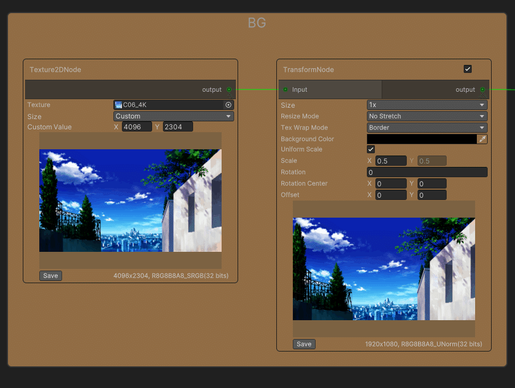The image size is (515, 388).
Task: Click the Rotation Center label
Action: 304,183
